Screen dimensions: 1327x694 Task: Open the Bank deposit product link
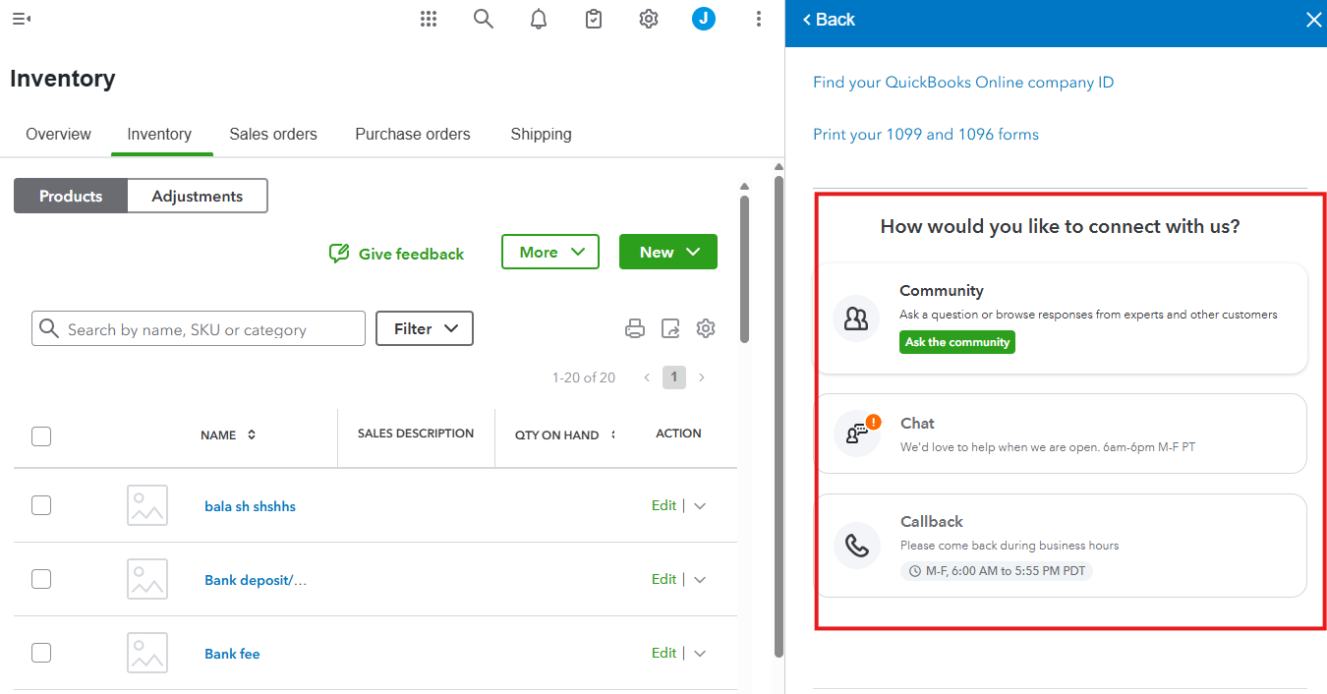coord(256,580)
